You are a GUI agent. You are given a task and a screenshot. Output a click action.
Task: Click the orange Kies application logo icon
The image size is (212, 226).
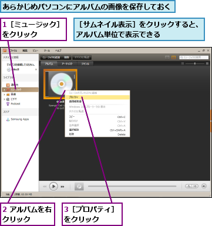5,50
